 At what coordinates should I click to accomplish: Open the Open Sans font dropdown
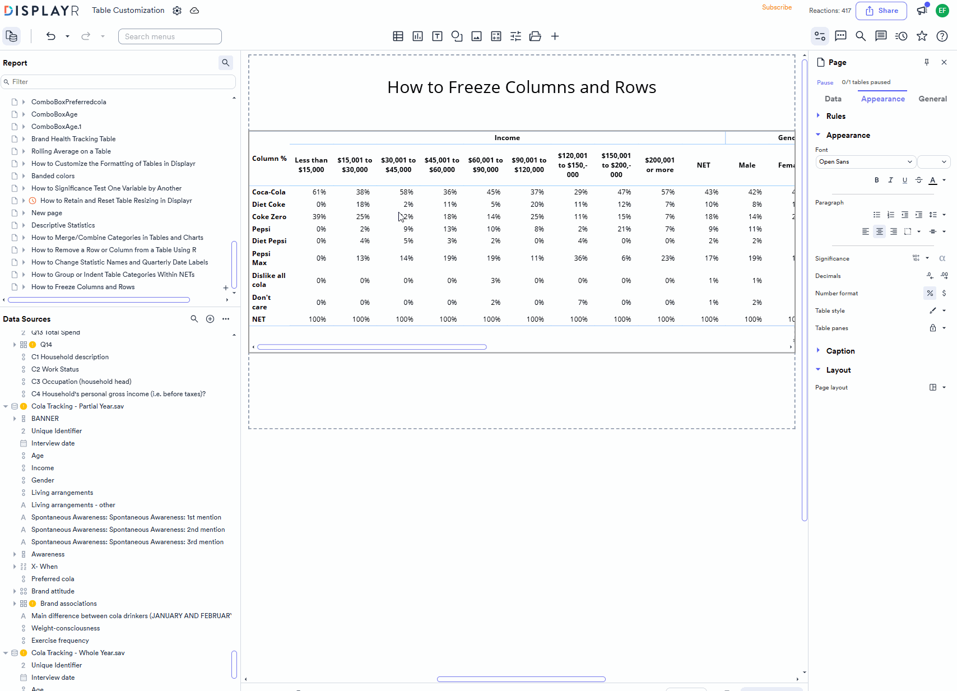[866, 161]
